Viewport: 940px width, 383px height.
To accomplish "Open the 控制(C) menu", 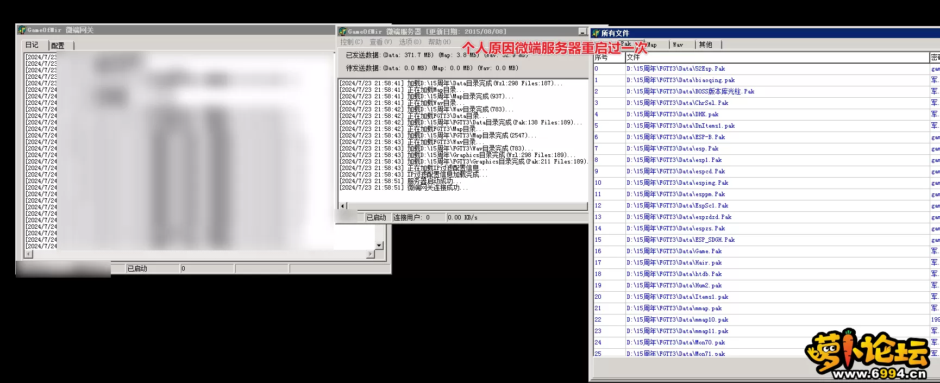I will [x=351, y=42].
